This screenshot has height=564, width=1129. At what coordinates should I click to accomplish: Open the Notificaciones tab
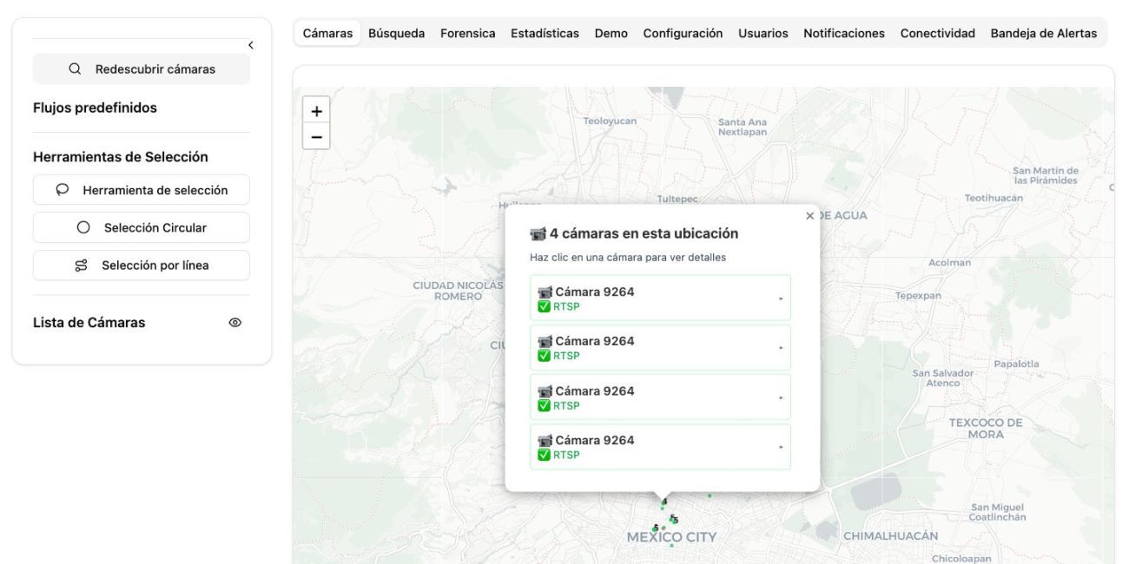point(843,34)
